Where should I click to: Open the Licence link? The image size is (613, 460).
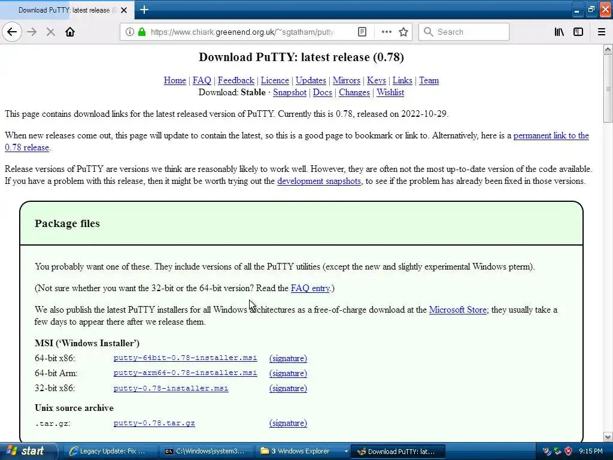point(275,81)
